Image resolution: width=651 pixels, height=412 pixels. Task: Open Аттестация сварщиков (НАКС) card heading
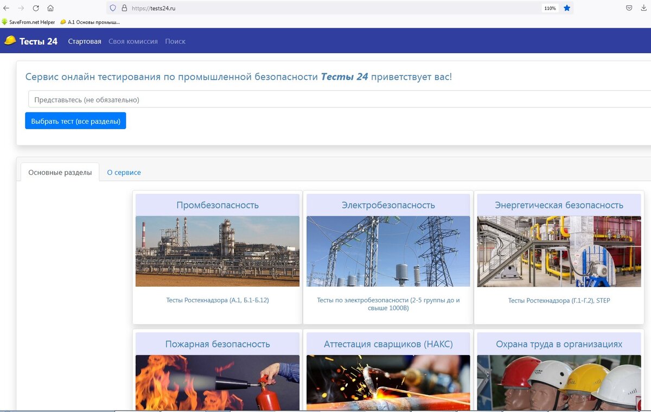click(x=388, y=344)
